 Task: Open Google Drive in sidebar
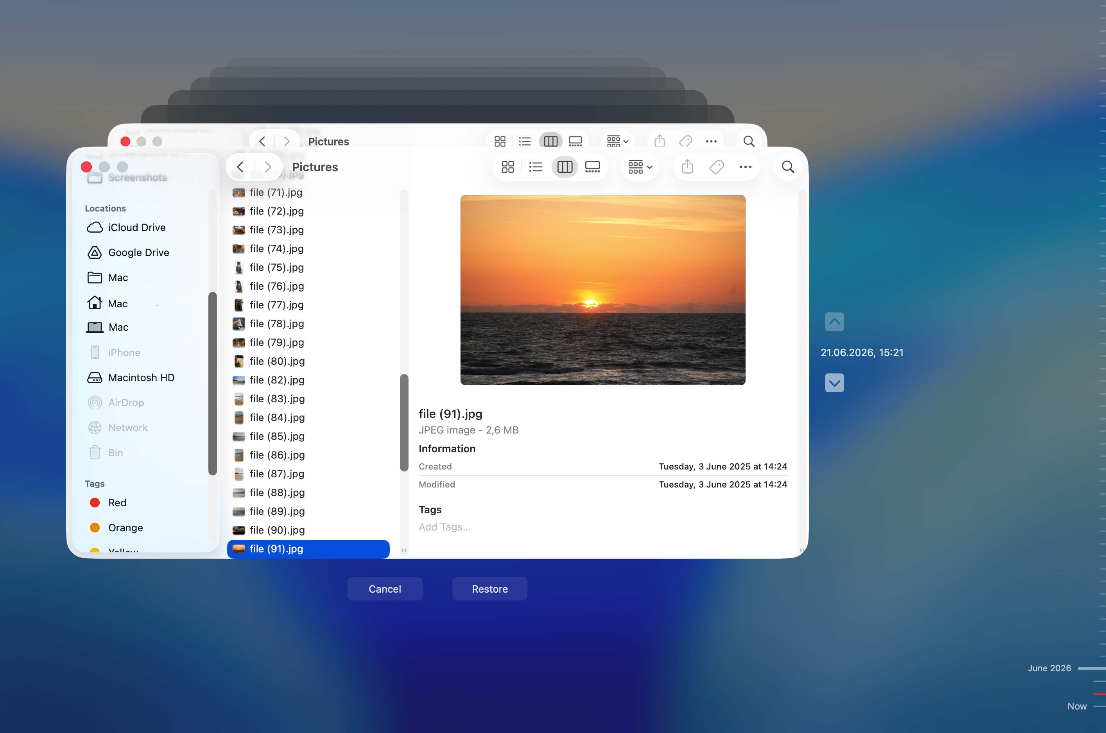(128, 253)
